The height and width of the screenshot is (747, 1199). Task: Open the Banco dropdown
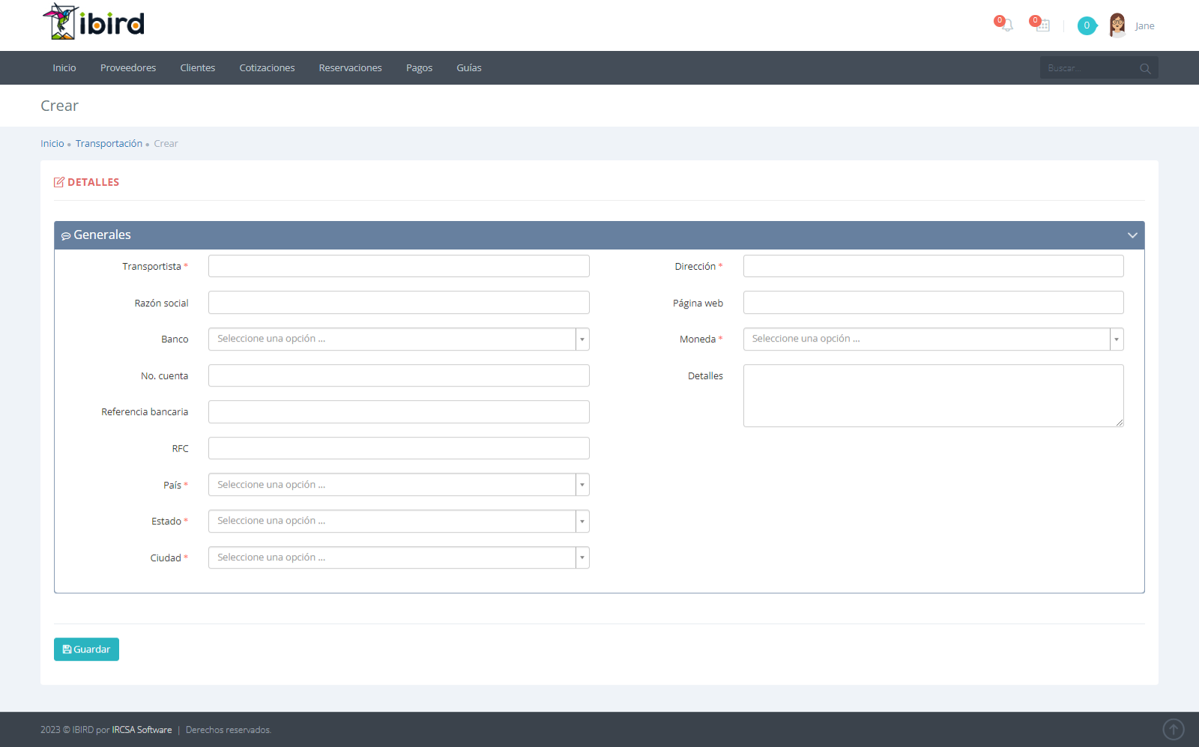[399, 339]
